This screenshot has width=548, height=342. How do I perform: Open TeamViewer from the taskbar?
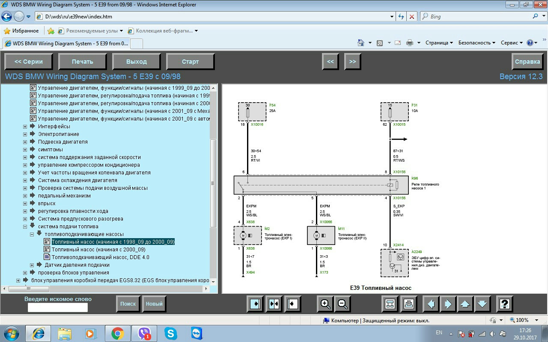click(x=197, y=333)
